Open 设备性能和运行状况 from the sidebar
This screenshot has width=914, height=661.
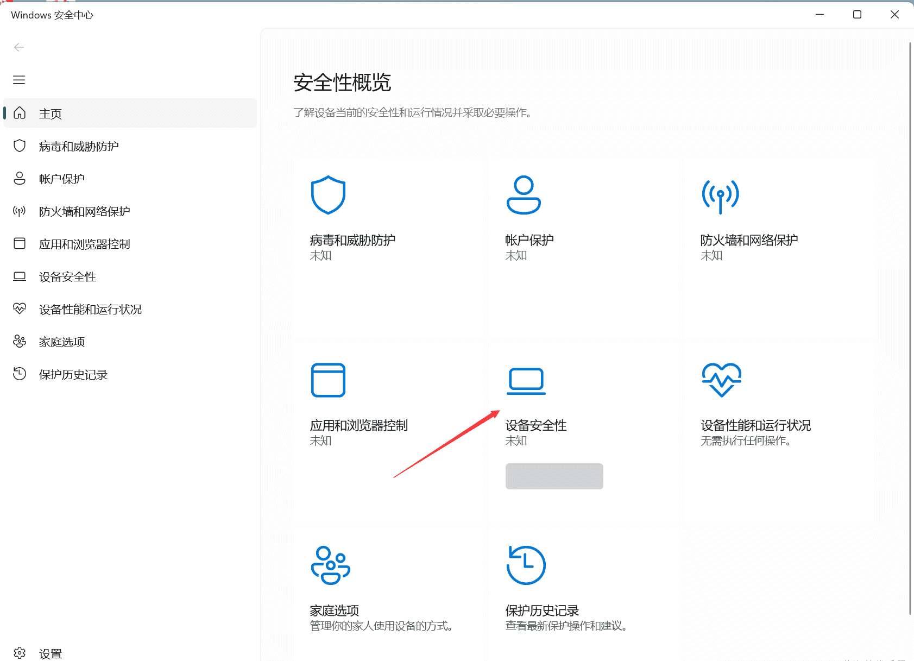[90, 309]
